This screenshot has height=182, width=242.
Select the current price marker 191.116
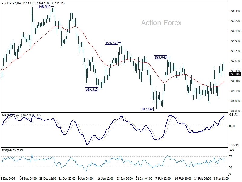[235, 74]
